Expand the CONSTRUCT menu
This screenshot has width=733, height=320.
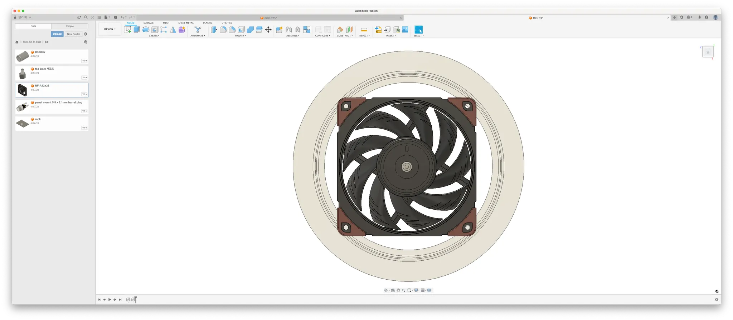[x=345, y=36]
